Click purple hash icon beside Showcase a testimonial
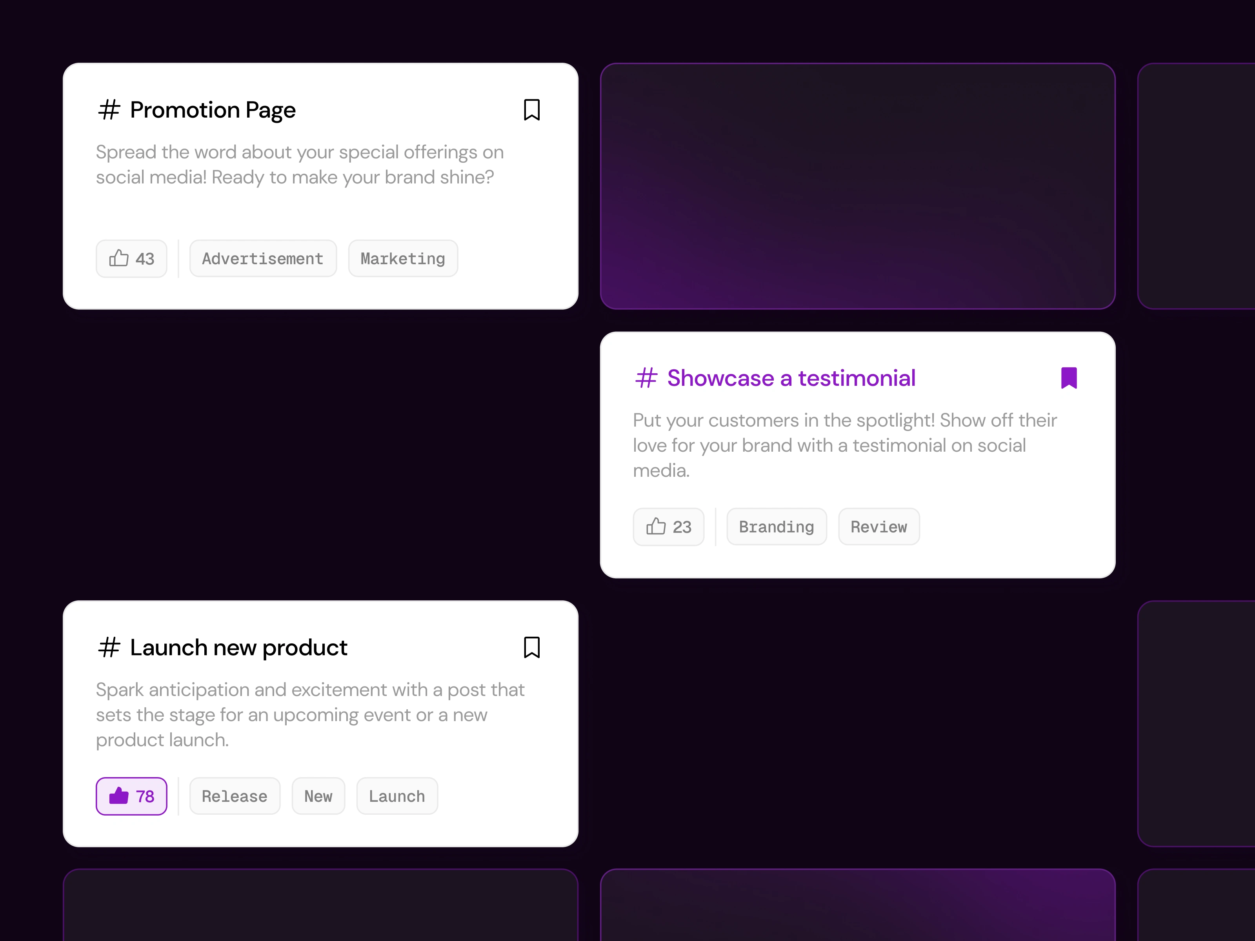 click(646, 378)
